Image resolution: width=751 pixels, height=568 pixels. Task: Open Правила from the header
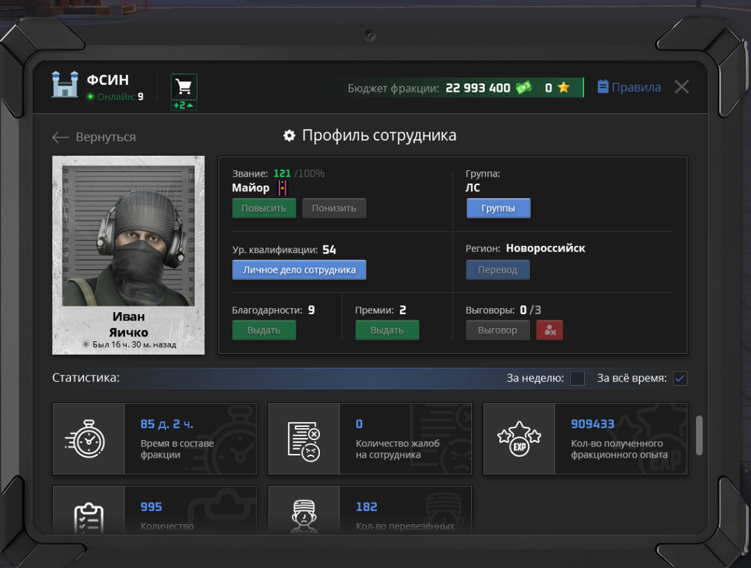point(629,87)
